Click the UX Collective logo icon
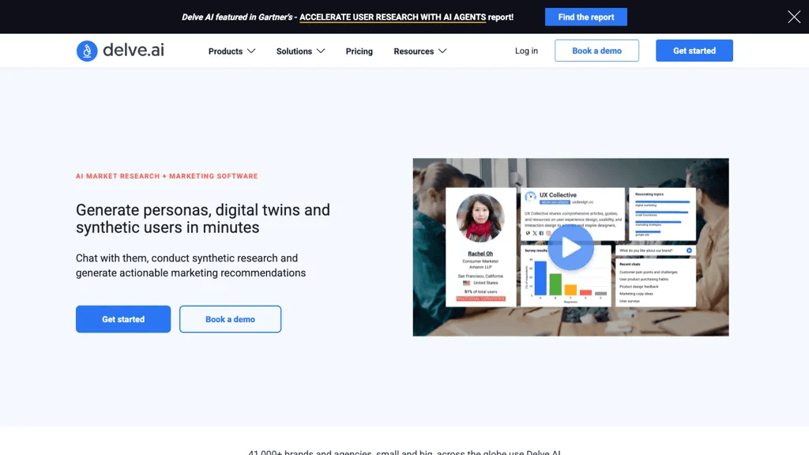This screenshot has height=455, width=809. 530,197
